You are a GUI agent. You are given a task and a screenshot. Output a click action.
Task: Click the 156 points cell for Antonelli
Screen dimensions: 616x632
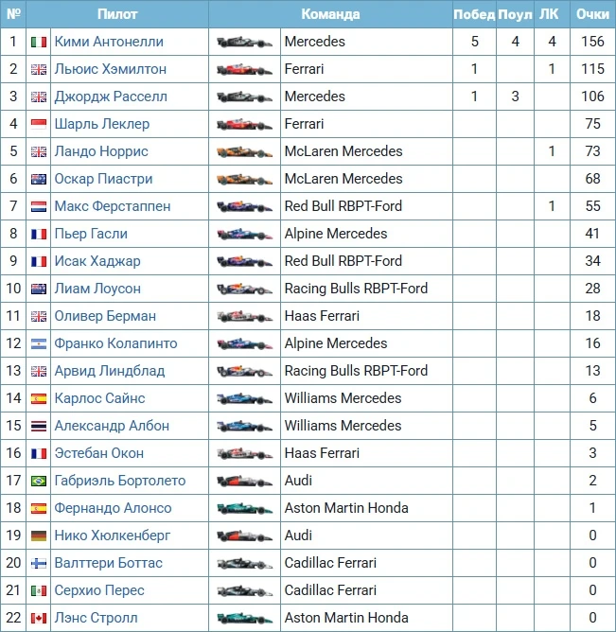(x=592, y=42)
